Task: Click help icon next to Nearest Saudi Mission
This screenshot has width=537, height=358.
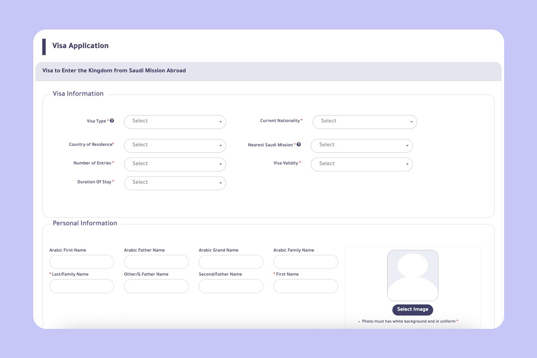Action: [x=299, y=145]
